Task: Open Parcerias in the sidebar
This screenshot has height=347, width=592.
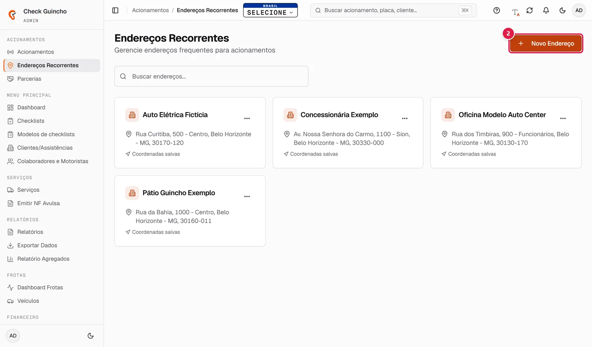Action: [52, 79]
